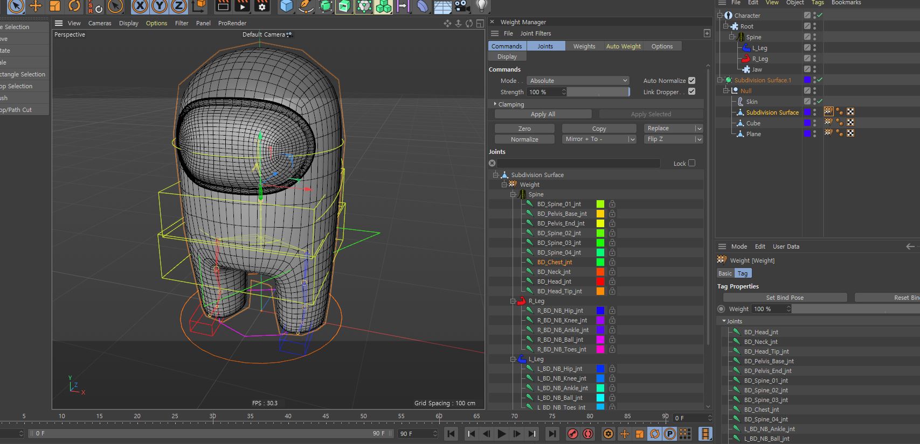920x444 pixels.
Task: Switch to the Auto Weight tab
Action: 624,46
